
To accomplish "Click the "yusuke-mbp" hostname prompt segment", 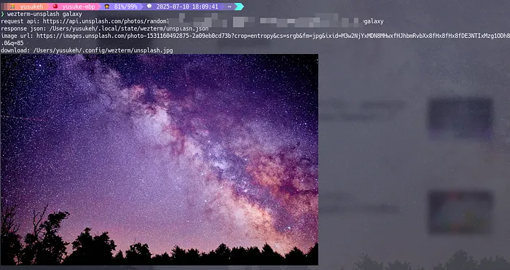I will coord(79,7).
